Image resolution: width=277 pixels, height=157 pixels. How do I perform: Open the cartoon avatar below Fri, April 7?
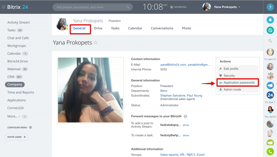(x=270, y=109)
